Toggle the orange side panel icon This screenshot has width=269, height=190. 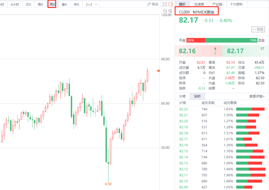[x=171, y=4]
